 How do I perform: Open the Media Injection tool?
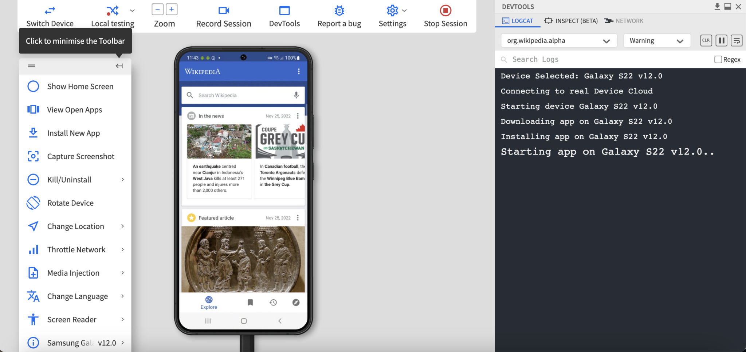(x=73, y=272)
